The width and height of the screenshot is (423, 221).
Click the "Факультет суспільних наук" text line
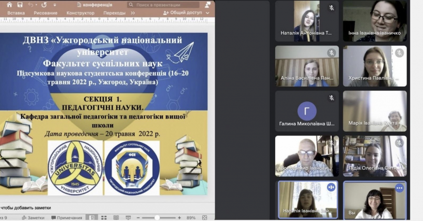(102, 64)
